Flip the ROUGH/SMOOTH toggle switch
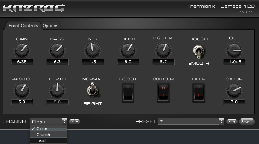259x144 pixels. tap(198, 52)
